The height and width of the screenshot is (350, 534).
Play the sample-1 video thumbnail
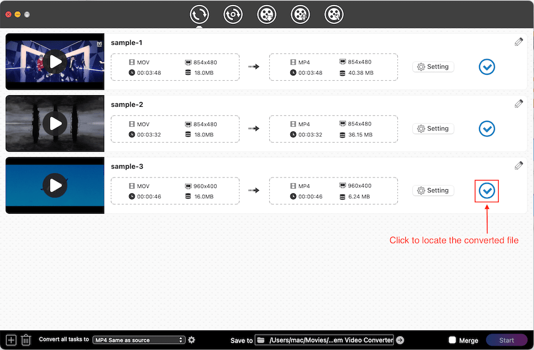55,61
